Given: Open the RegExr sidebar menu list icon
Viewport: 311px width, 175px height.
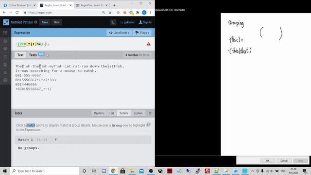Looking at the screenshot, I should point(5,33).
